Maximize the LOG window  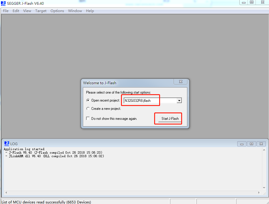(251, 144)
